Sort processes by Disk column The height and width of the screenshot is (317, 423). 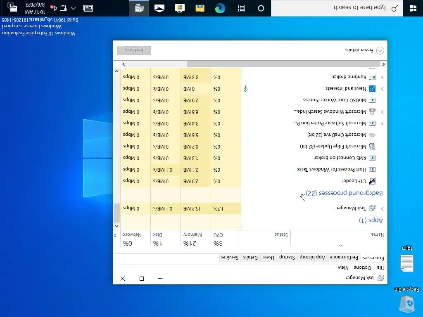(165, 239)
